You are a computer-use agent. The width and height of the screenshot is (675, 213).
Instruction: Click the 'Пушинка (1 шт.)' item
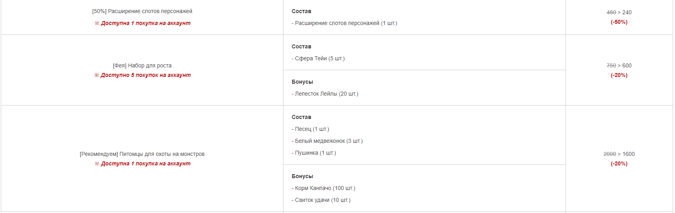314,153
